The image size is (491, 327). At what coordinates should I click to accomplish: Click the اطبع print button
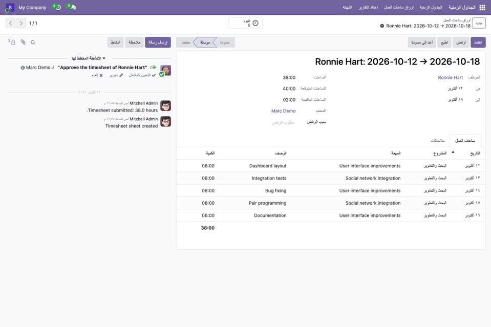click(x=444, y=42)
